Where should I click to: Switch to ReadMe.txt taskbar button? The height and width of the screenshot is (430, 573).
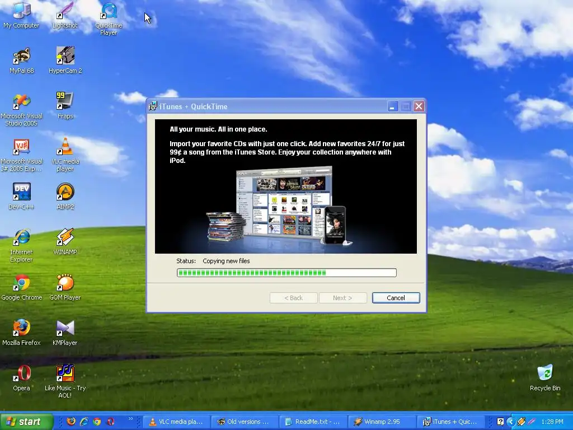point(313,422)
